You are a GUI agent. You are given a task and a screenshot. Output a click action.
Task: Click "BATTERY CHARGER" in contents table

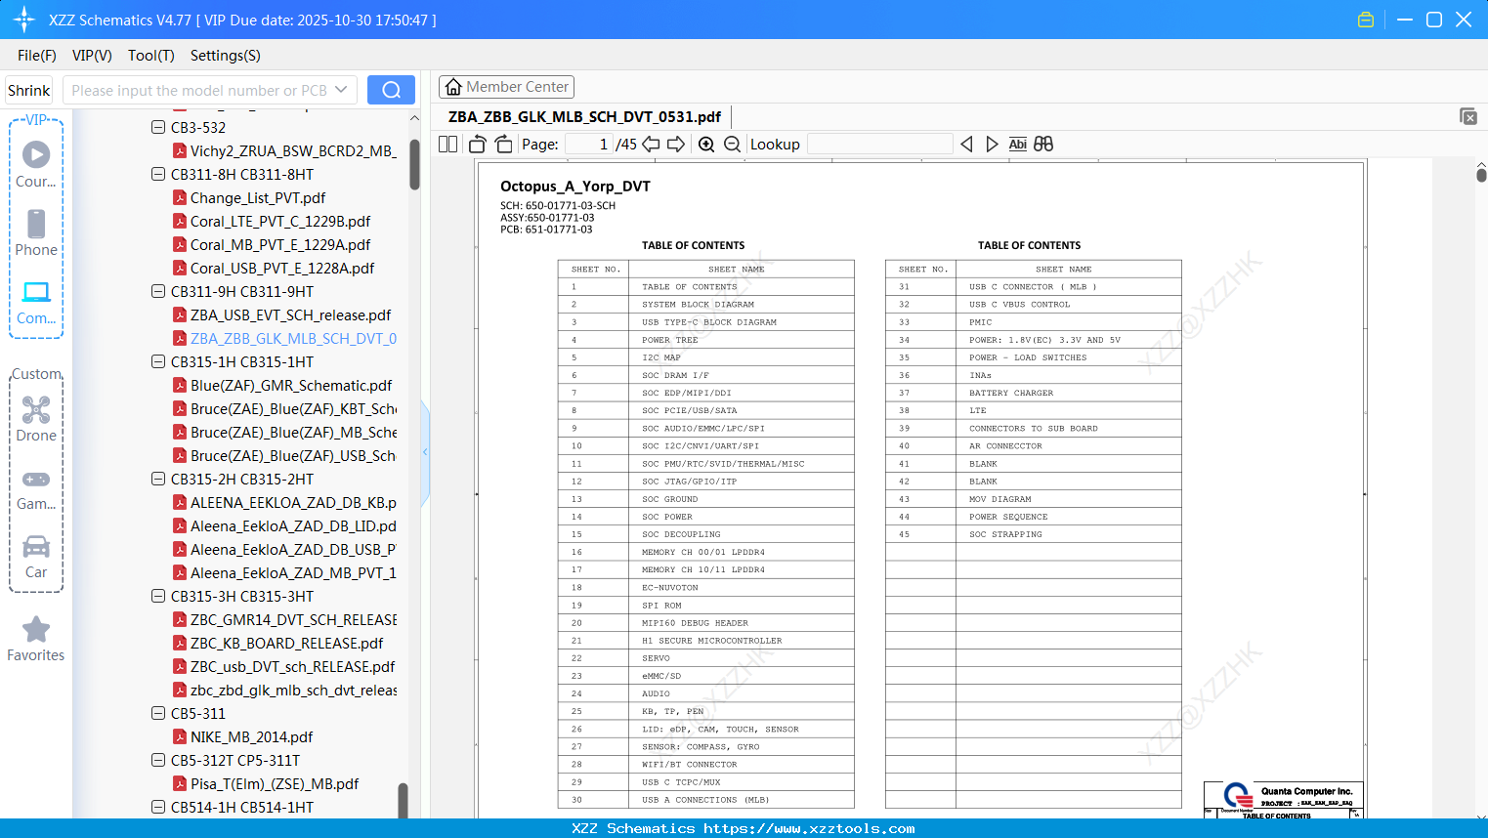click(1011, 393)
